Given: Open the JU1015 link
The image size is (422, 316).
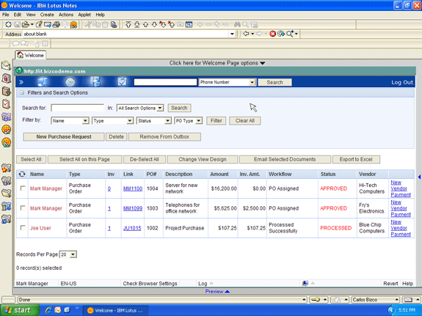Looking at the screenshot, I should pyautogui.click(x=132, y=228).
